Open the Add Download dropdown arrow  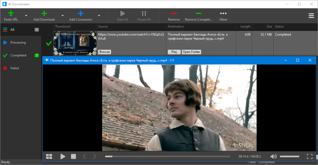(x=62, y=16)
